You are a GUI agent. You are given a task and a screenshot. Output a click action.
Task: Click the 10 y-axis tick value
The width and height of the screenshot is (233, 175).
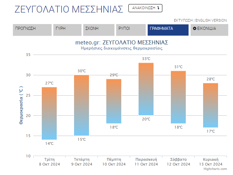(x=28, y=156)
